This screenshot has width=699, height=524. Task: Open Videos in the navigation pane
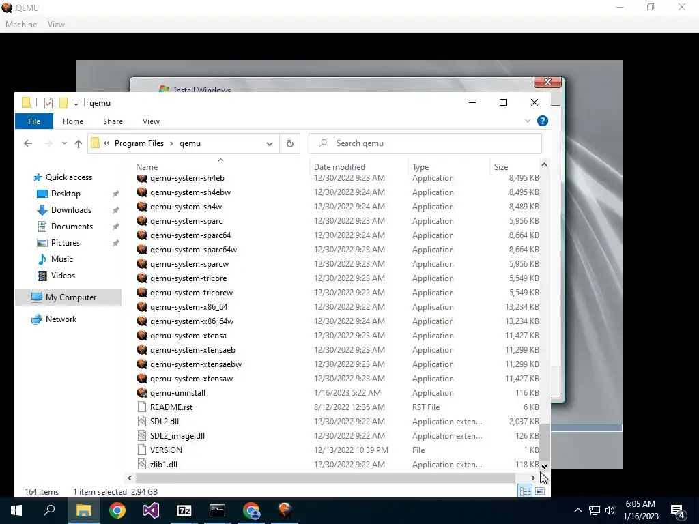63,276
